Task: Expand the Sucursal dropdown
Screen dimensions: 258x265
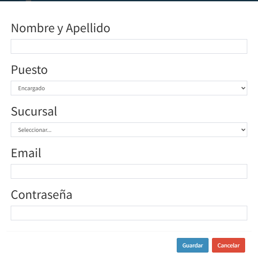Action: (129, 130)
